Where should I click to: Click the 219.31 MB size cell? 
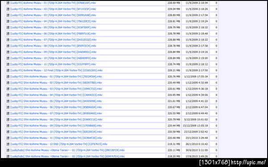pyautogui.click(x=174, y=144)
